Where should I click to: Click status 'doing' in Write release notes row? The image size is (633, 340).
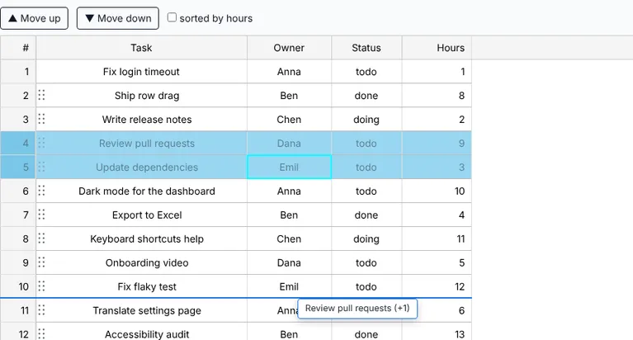(366, 119)
